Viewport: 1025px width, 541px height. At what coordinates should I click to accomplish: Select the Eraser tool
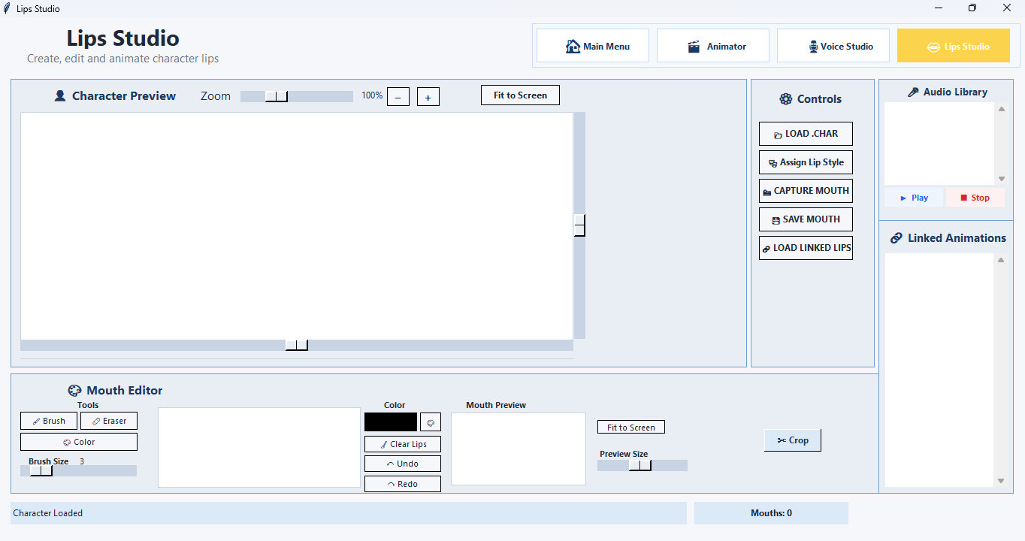(x=109, y=421)
